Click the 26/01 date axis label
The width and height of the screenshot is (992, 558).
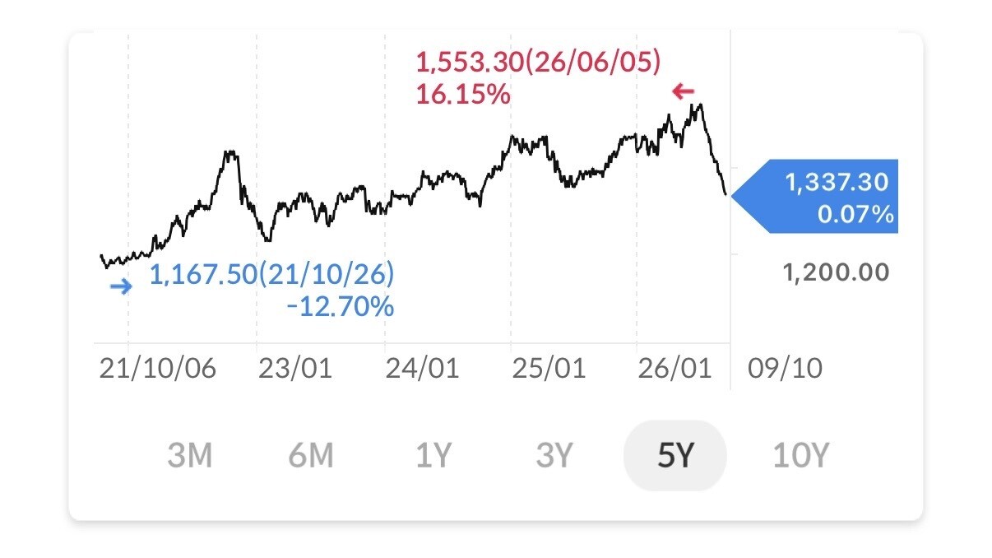coord(676,368)
